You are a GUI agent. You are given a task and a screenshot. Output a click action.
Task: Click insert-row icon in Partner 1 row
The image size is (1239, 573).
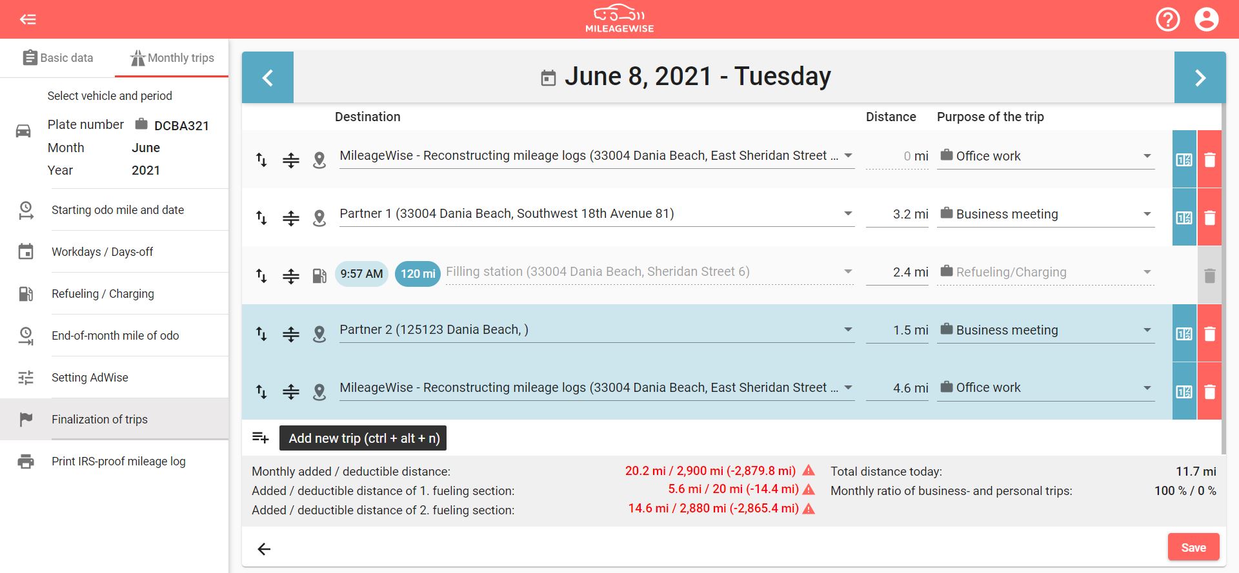291,218
